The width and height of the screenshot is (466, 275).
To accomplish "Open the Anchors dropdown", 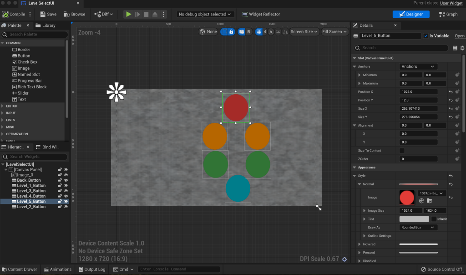I will (x=418, y=66).
